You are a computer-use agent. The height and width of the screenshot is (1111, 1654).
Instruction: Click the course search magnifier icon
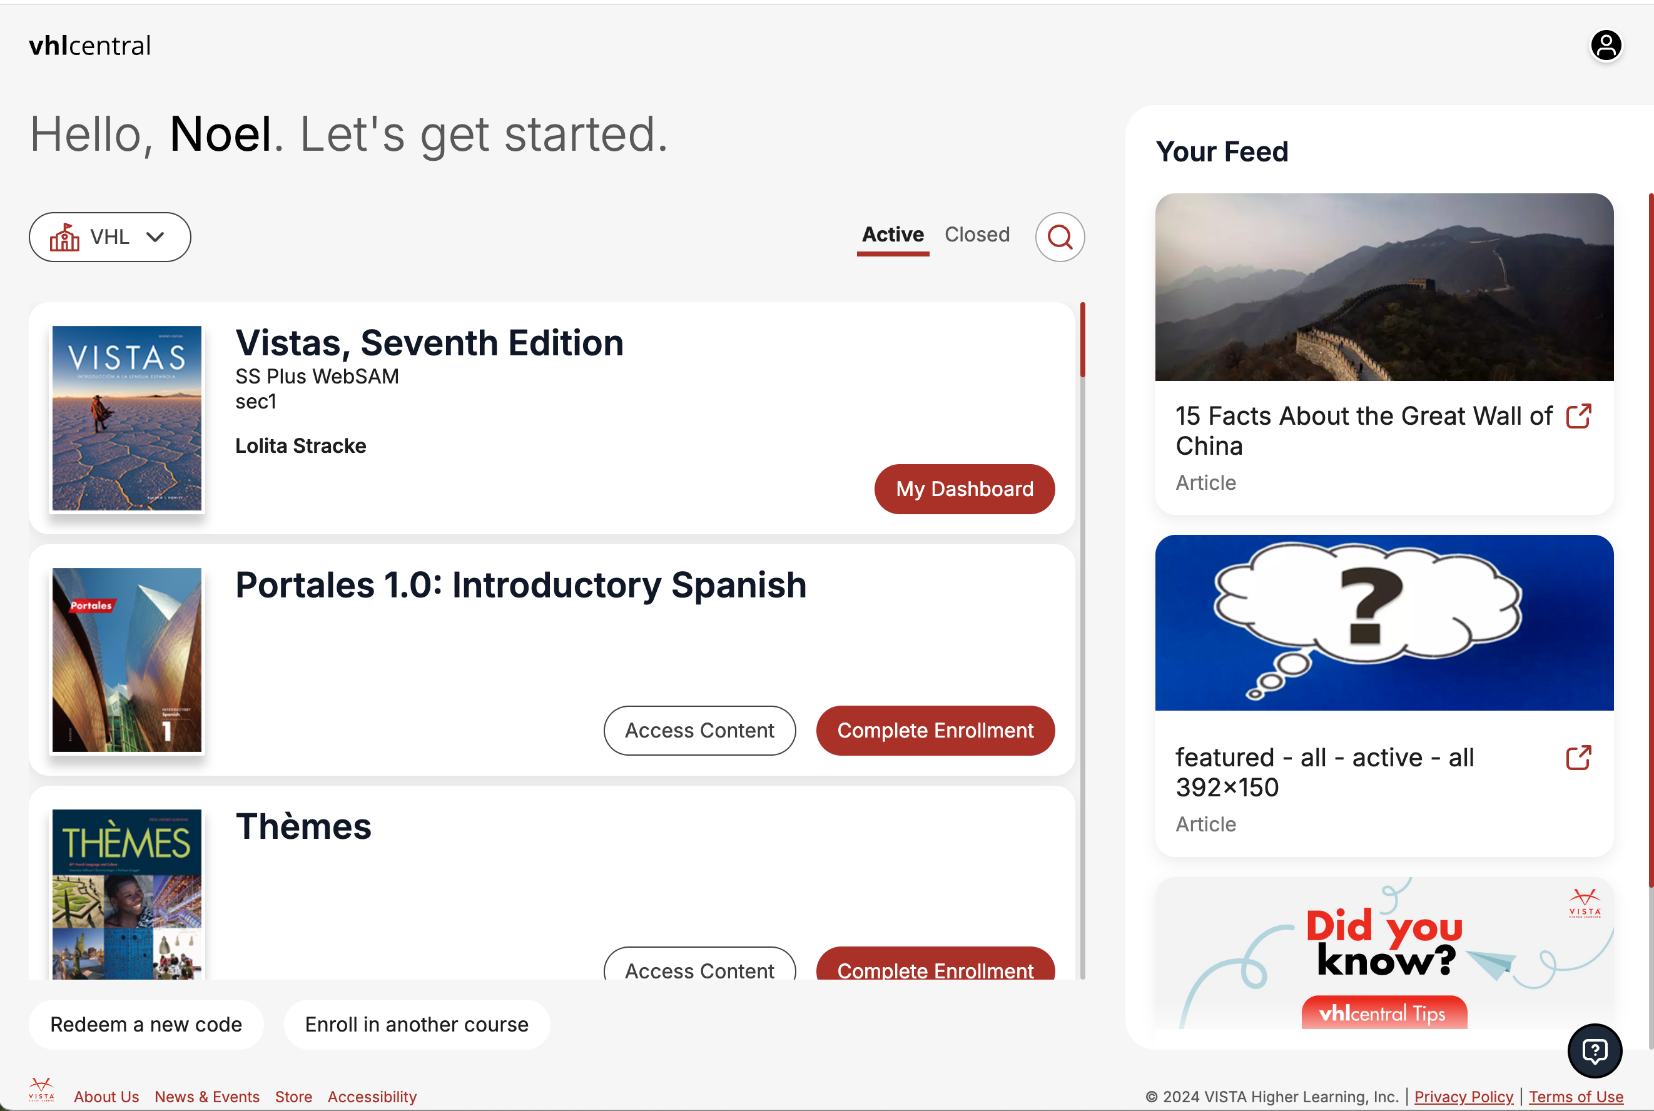tap(1060, 236)
